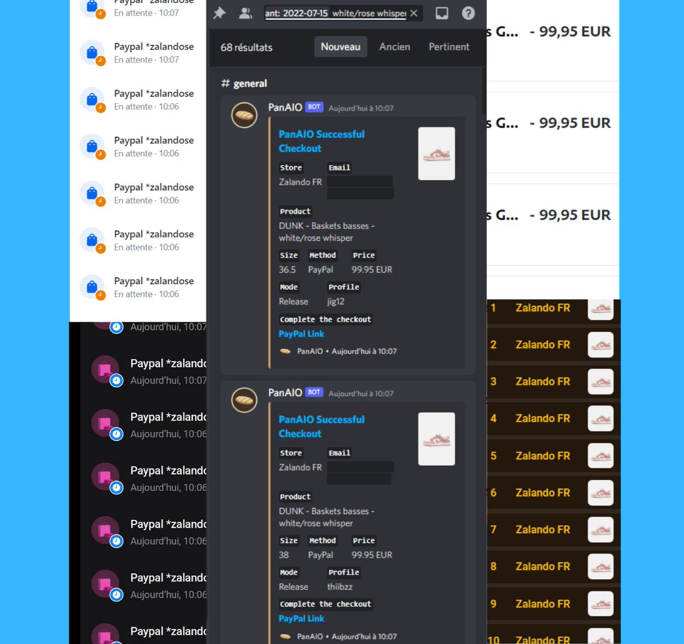Click the Discord search results scrollbar
This screenshot has height=644, width=684.
point(484,90)
